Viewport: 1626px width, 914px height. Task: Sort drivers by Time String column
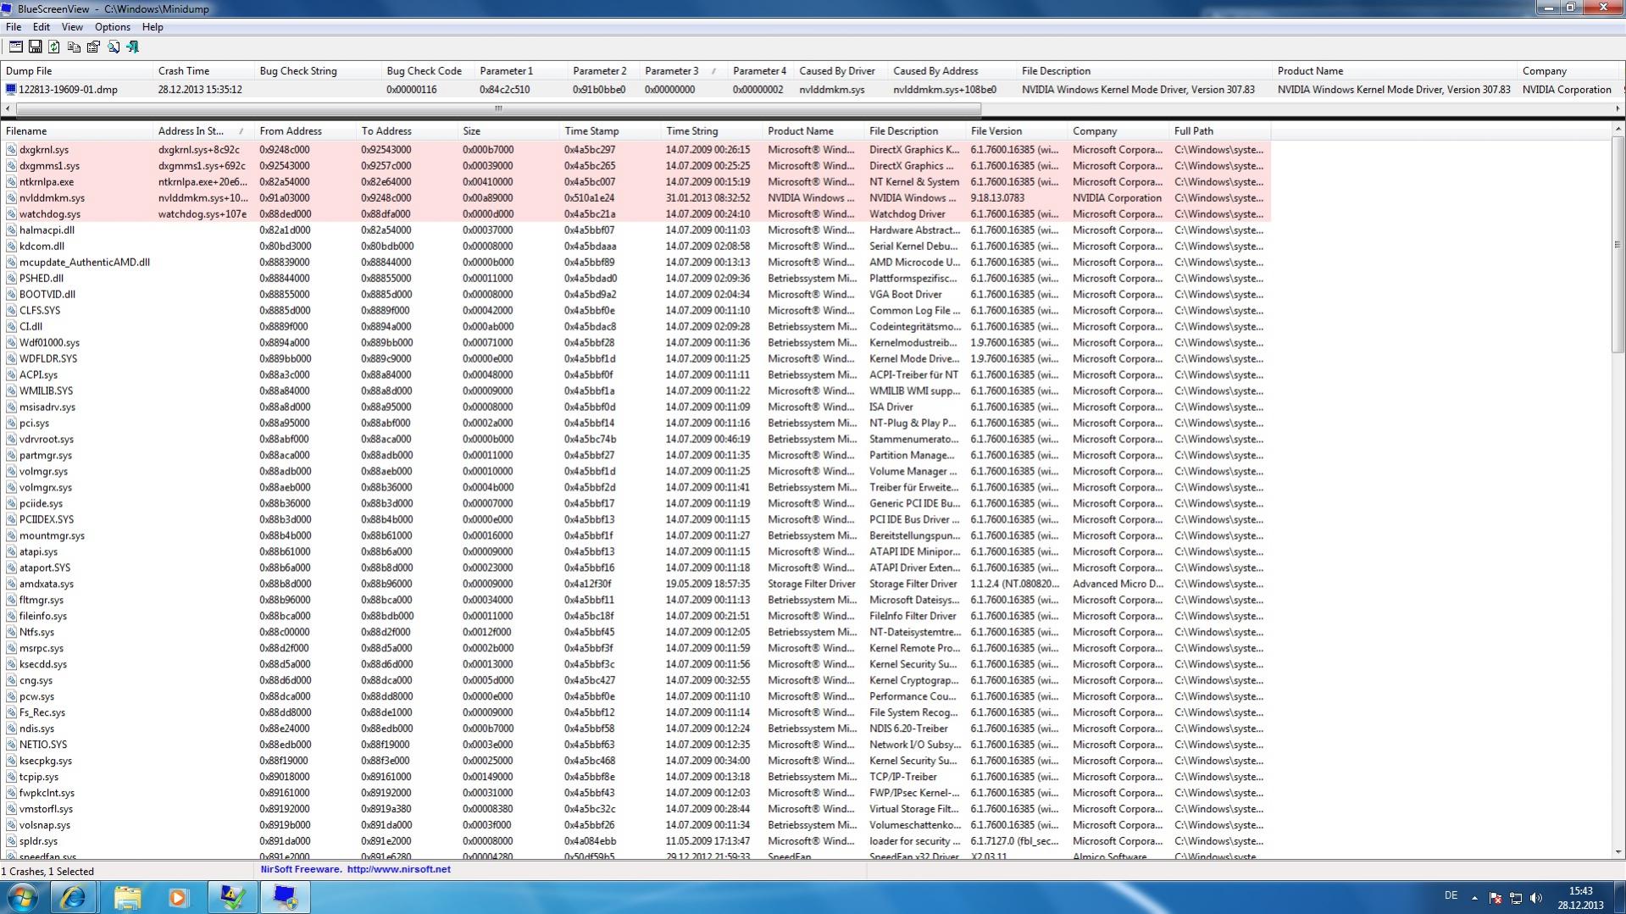pyautogui.click(x=712, y=131)
